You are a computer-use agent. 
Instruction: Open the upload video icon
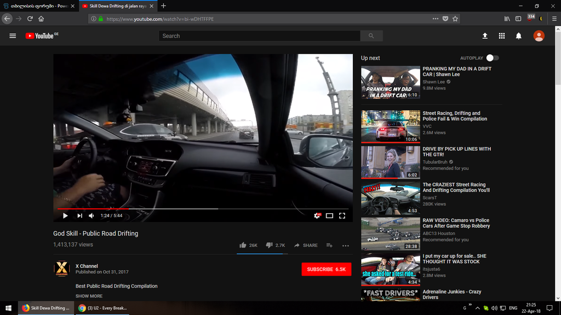pos(485,36)
